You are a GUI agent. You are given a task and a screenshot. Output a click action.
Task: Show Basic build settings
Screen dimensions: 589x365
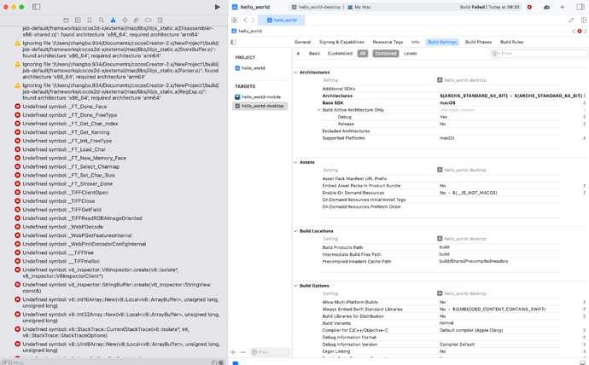coord(314,53)
